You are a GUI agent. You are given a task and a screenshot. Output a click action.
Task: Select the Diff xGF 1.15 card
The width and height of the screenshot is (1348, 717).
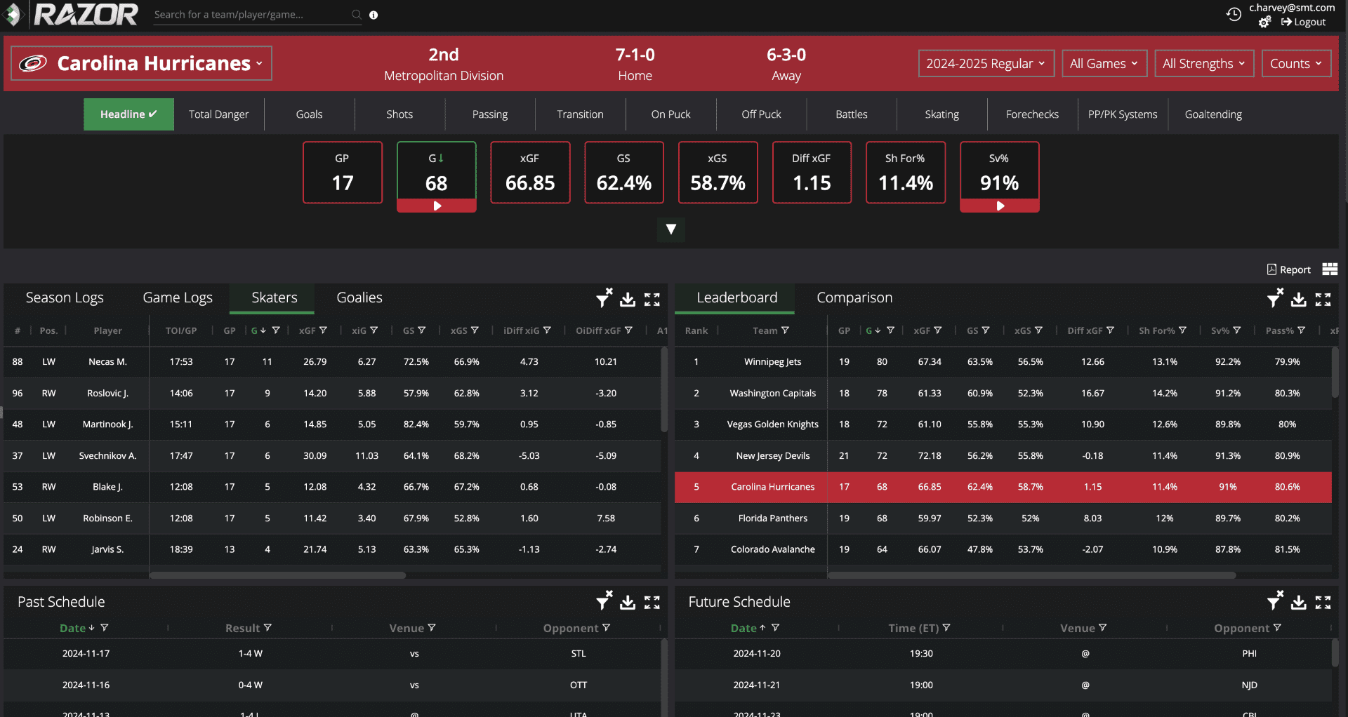812,173
